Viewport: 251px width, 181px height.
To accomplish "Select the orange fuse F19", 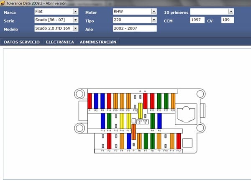I will (x=115, y=101).
